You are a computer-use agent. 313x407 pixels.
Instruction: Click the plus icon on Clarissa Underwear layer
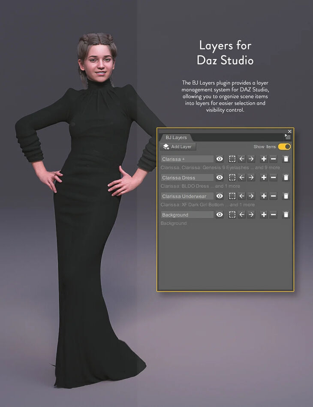pos(264,196)
